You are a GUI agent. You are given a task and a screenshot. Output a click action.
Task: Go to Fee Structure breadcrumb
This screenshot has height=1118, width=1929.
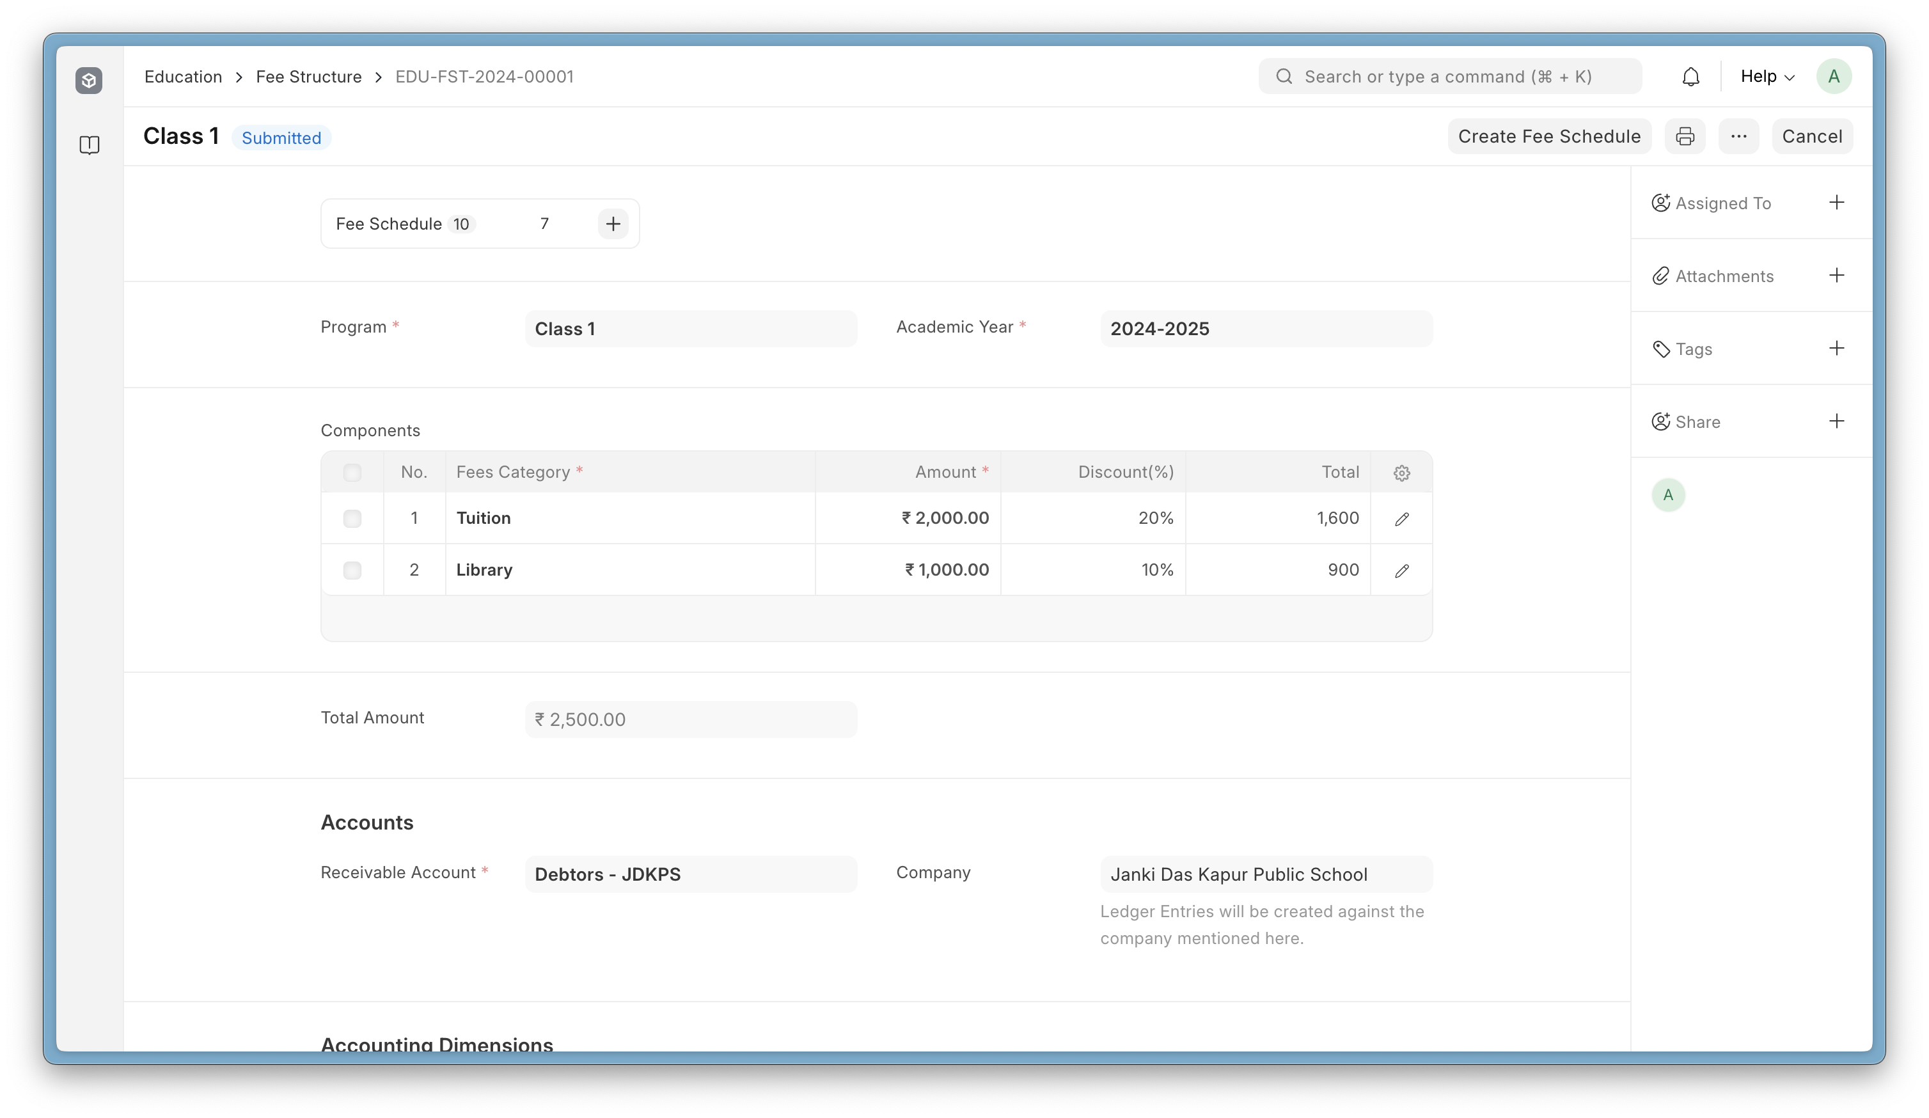point(308,77)
